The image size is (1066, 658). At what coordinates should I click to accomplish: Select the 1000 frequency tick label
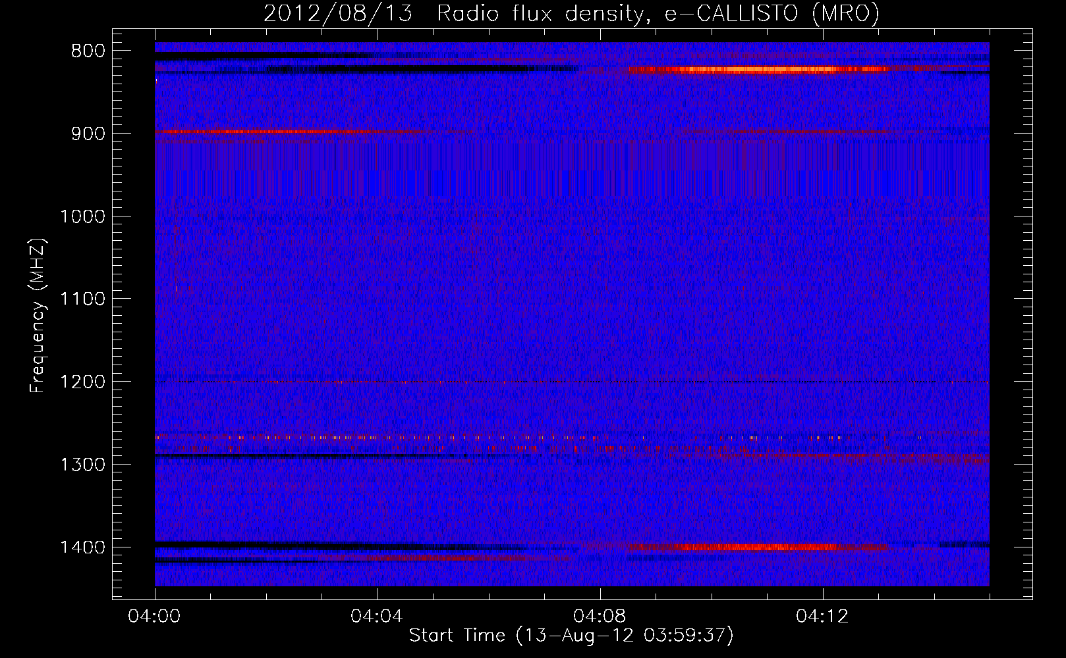point(82,216)
